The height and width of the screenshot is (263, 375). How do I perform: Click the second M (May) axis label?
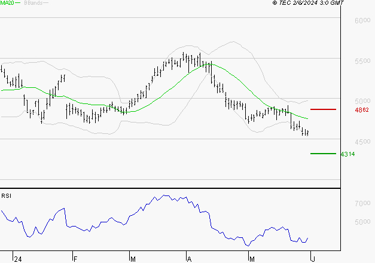click(x=252, y=259)
